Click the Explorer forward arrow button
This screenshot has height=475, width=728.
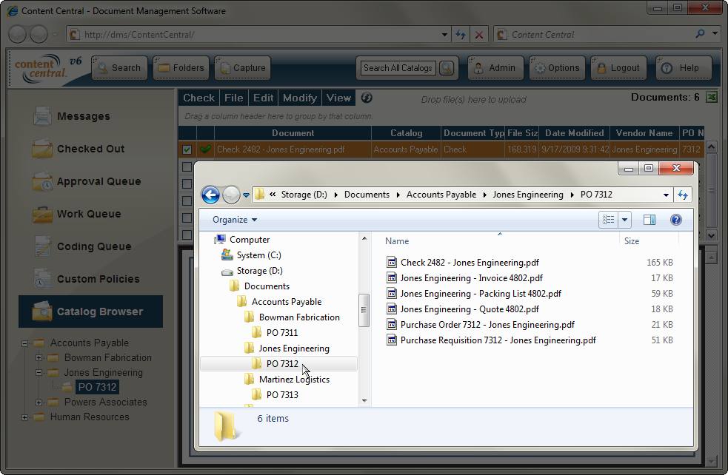pyautogui.click(x=231, y=195)
